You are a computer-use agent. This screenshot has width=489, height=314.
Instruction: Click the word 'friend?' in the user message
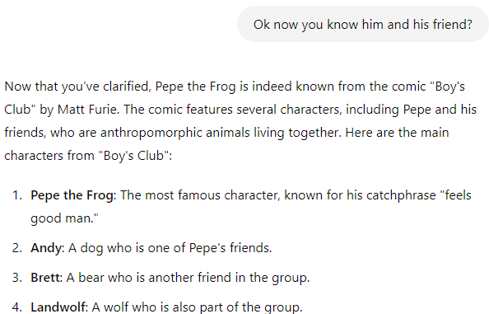pyautogui.click(x=453, y=25)
